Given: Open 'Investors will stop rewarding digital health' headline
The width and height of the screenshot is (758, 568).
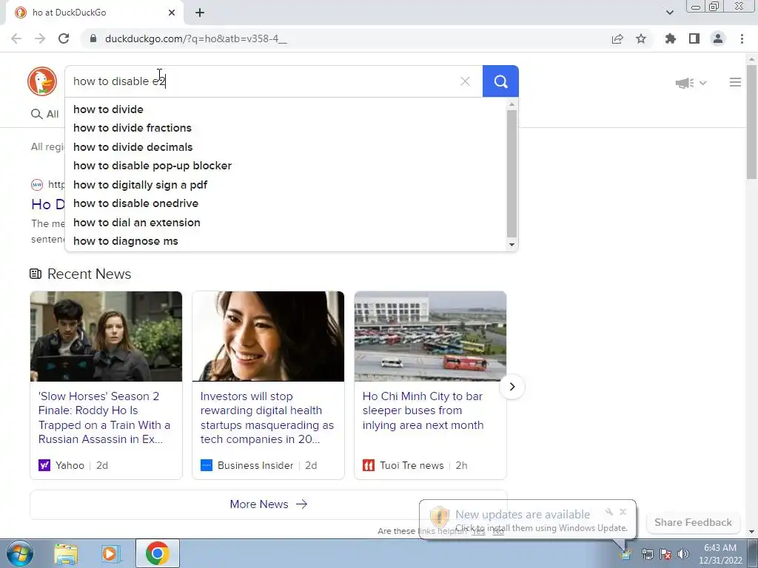Looking at the screenshot, I should [x=266, y=418].
